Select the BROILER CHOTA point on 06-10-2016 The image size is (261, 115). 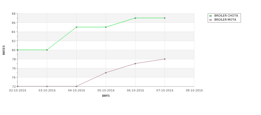(x=135, y=18)
